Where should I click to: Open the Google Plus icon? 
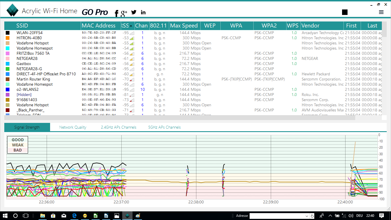pyautogui.click(x=124, y=13)
